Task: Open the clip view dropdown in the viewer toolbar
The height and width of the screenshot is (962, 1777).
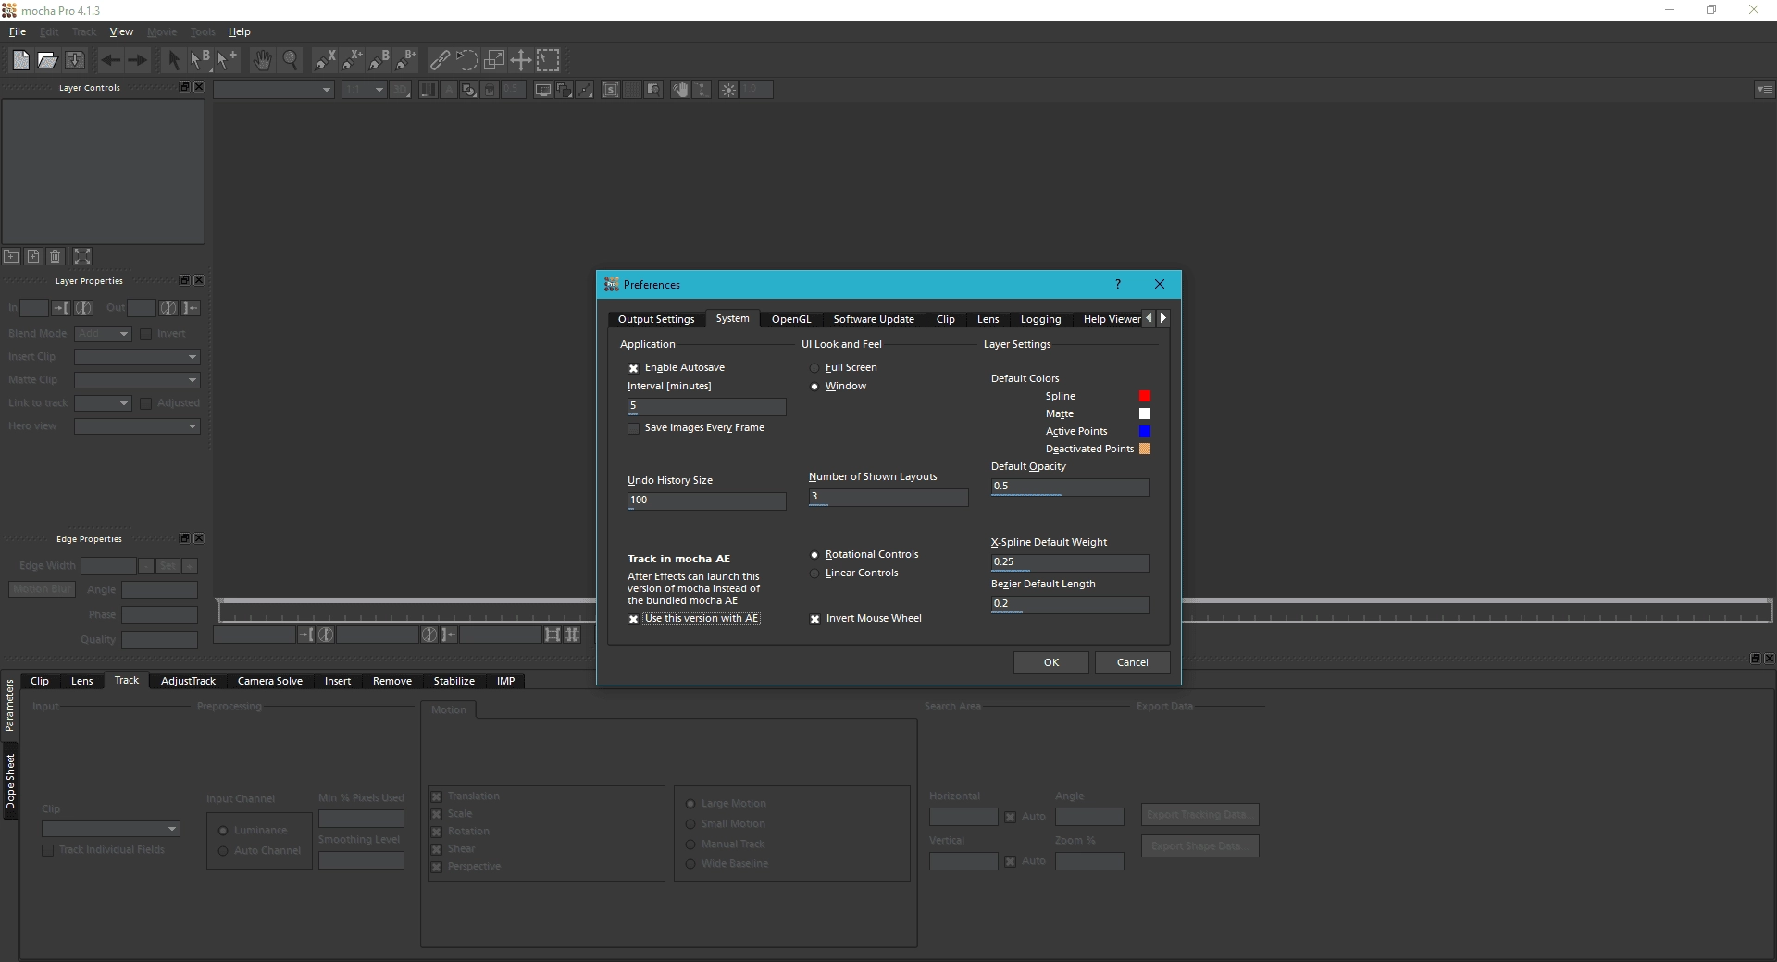Action: [x=274, y=90]
